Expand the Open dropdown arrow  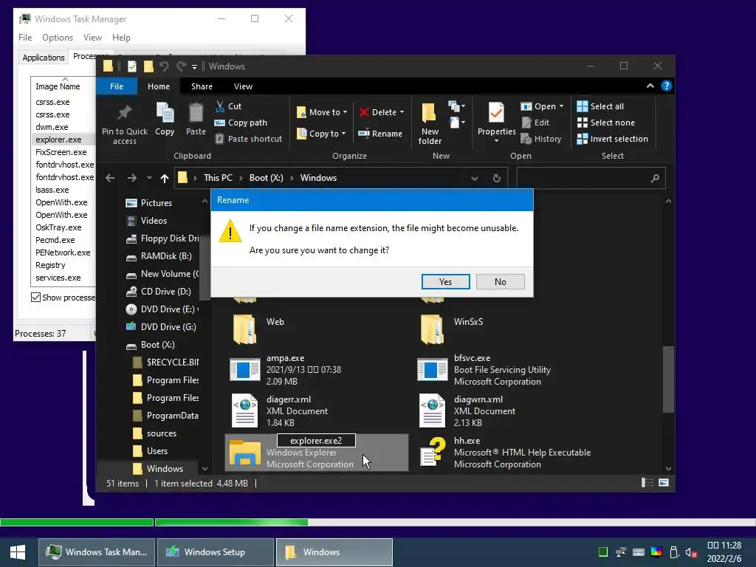tap(561, 106)
